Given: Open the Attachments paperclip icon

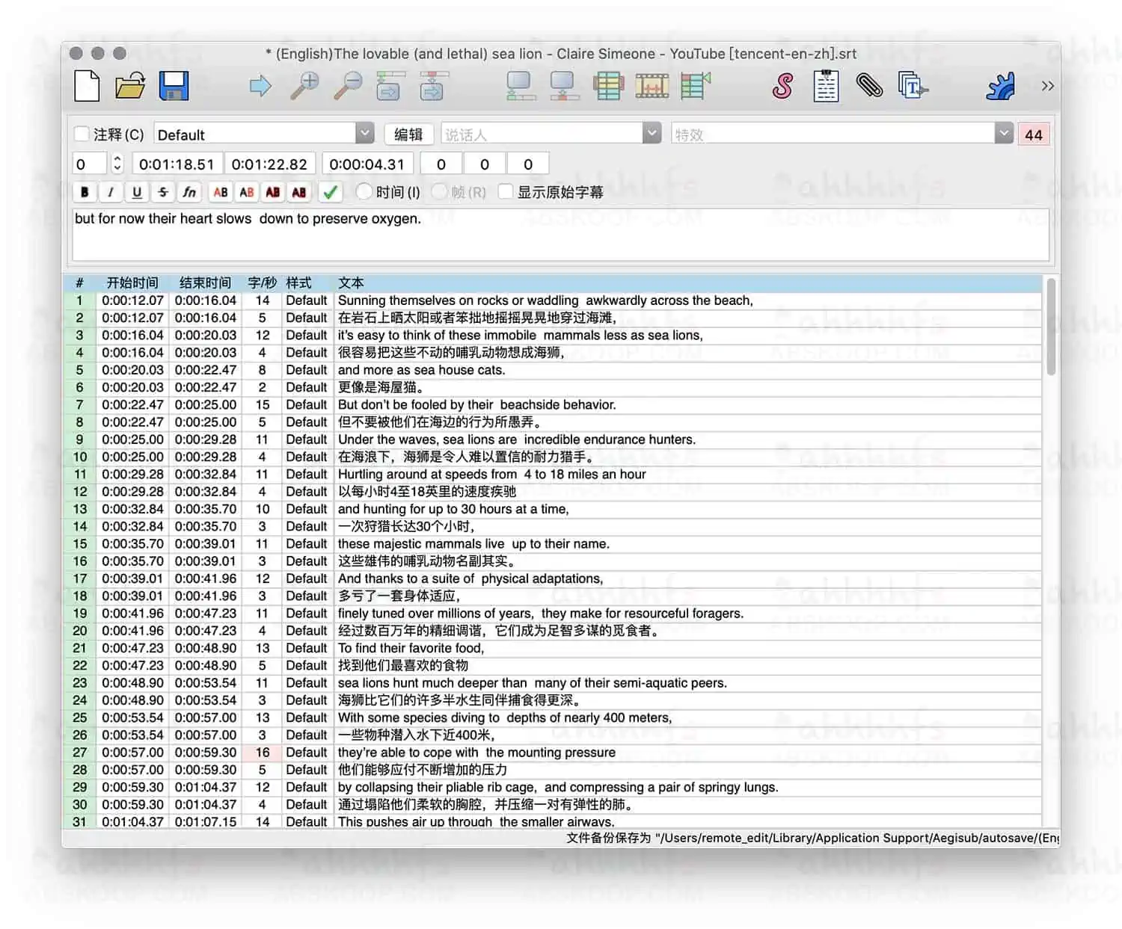Looking at the screenshot, I should (x=869, y=86).
